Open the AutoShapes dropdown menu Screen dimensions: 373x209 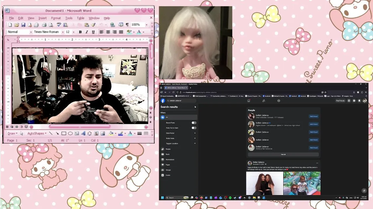coord(37,134)
